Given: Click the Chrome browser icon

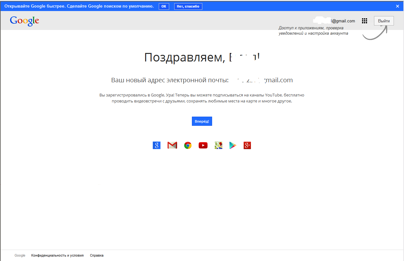Looking at the screenshot, I should (x=188, y=145).
